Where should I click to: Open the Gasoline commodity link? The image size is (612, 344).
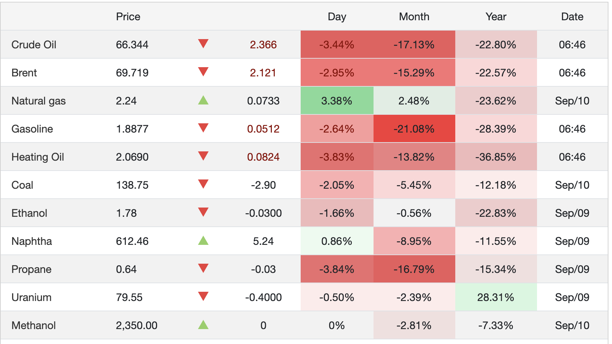coord(32,129)
